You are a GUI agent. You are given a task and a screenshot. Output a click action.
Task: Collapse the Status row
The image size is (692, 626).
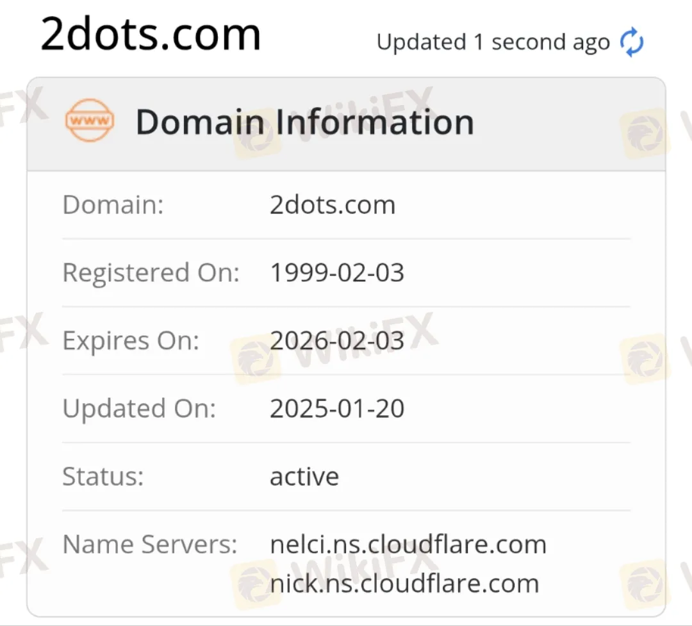pyautogui.click(x=102, y=476)
